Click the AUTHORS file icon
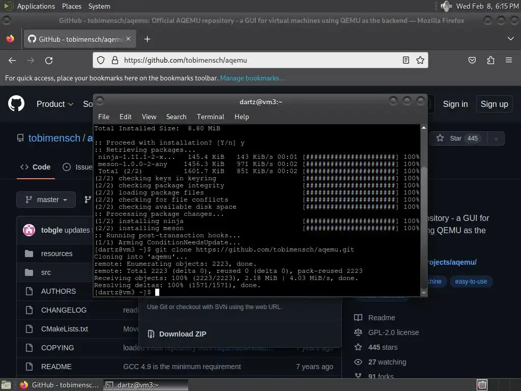Viewport: 521px width, 391px height. (x=29, y=291)
